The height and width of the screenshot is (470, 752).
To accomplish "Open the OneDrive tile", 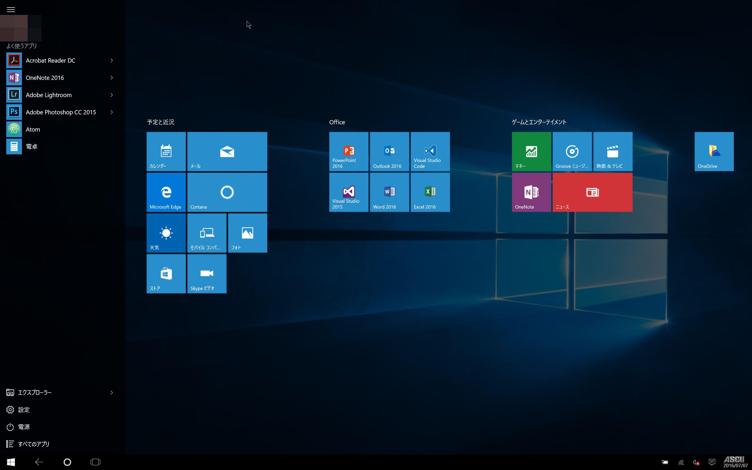I will [x=714, y=151].
